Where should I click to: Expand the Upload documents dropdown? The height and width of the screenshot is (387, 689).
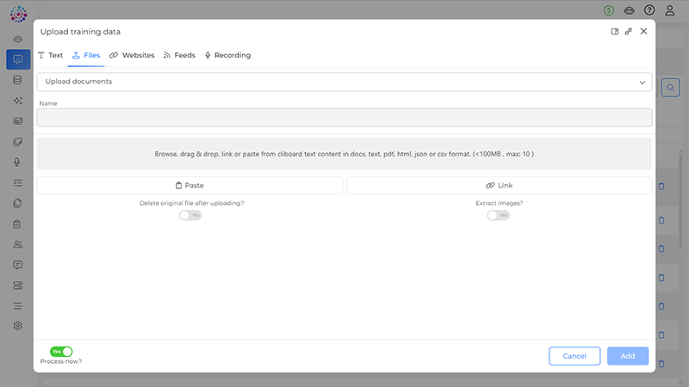coord(344,82)
